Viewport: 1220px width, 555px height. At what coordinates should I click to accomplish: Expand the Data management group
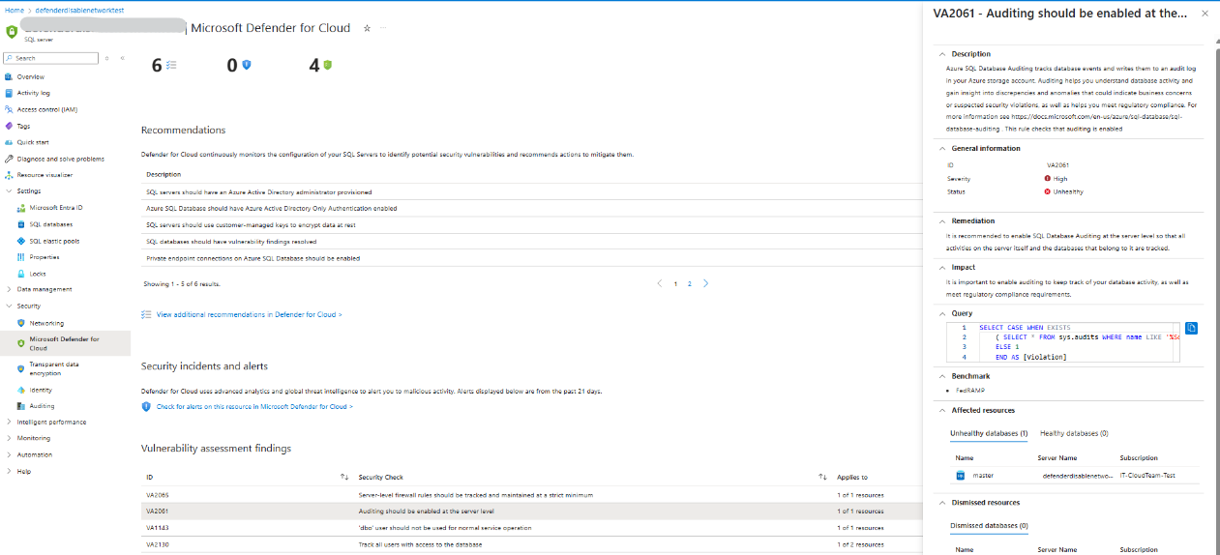point(9,289)
